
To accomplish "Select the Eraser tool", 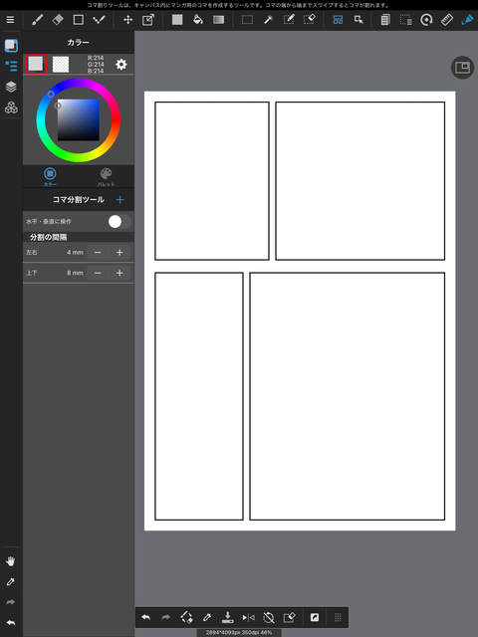I will [58, 20].
